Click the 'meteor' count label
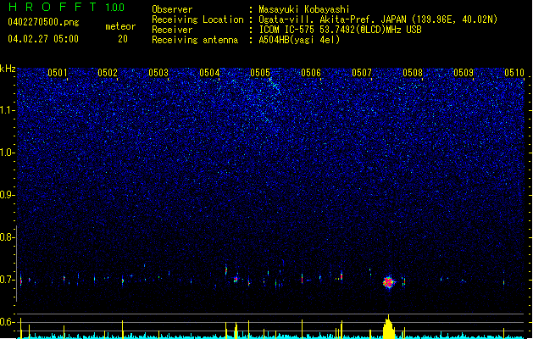 (x=120, y=26)
